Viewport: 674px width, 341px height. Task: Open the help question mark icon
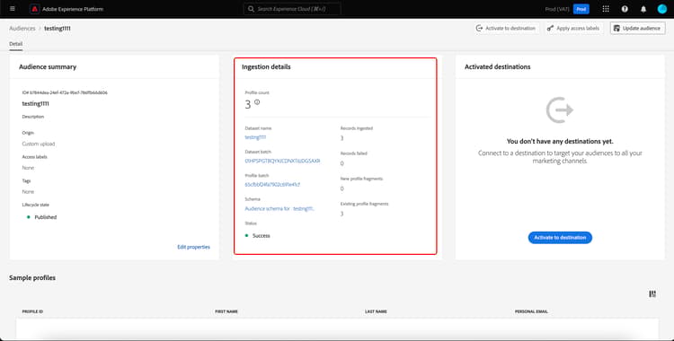tap(625, 9)
